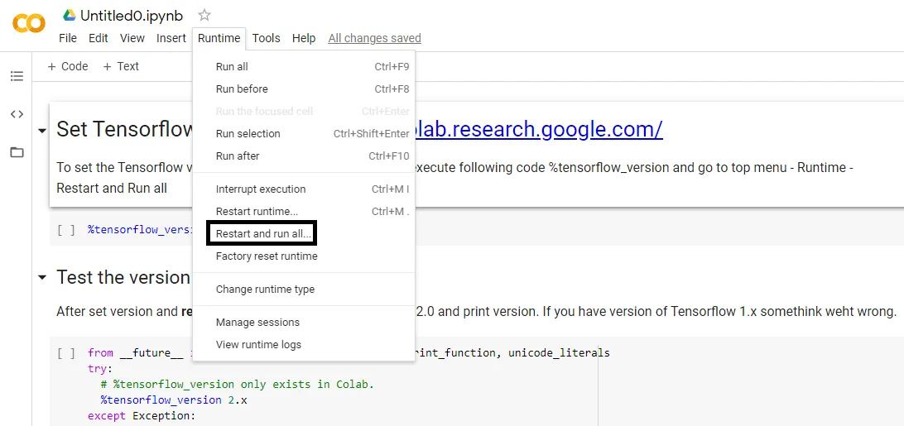
Task: Open Change runtime type
Action: (x=304, y=290)
